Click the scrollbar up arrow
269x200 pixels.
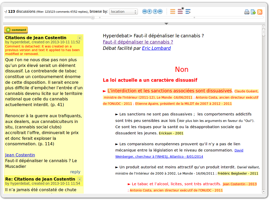point(264,27)
